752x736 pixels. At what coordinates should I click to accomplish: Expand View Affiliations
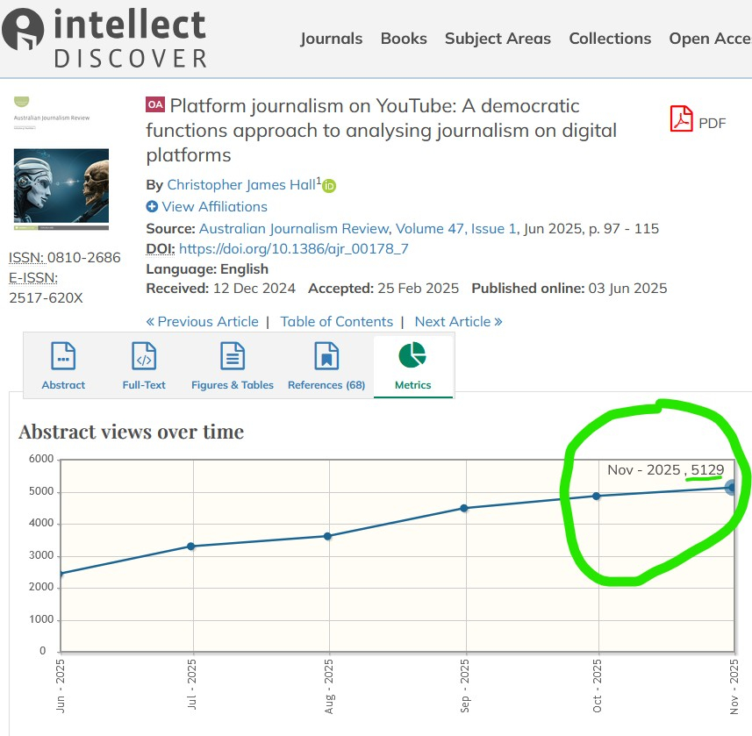coord(207,207)
